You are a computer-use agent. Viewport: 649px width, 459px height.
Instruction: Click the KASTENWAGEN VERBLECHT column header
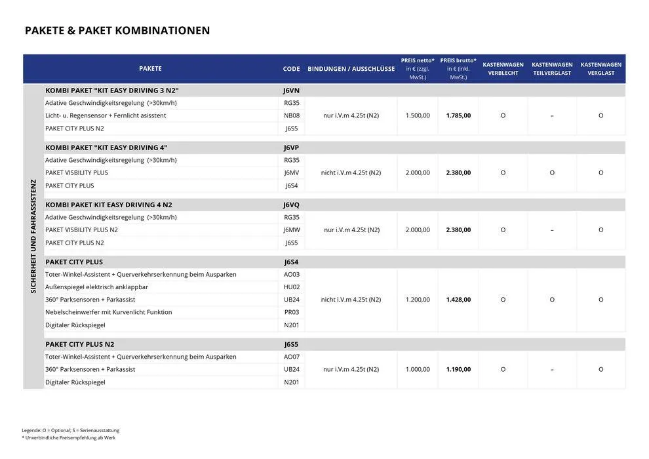503,69
